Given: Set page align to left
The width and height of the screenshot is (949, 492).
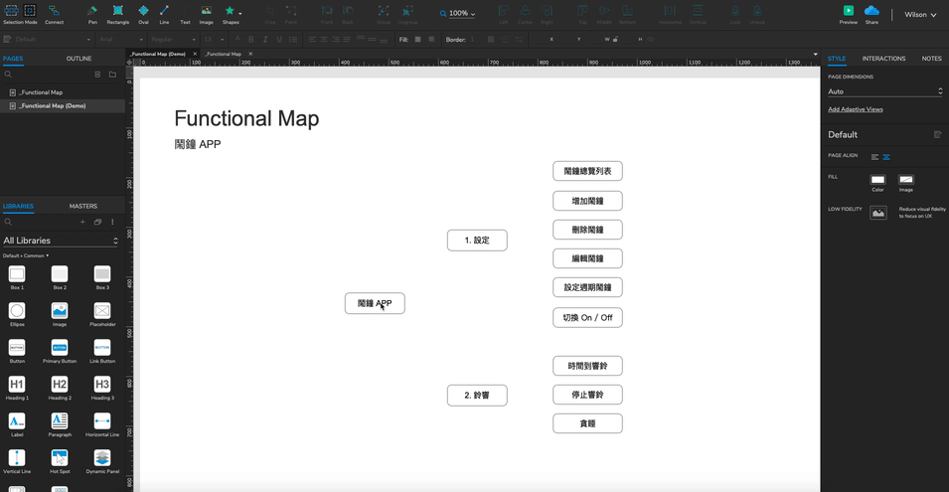Looking at the screenshot, I should click(874, 157).
